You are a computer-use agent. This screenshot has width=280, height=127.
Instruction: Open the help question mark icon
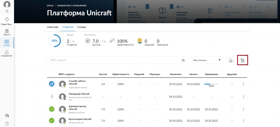point(7,123)
